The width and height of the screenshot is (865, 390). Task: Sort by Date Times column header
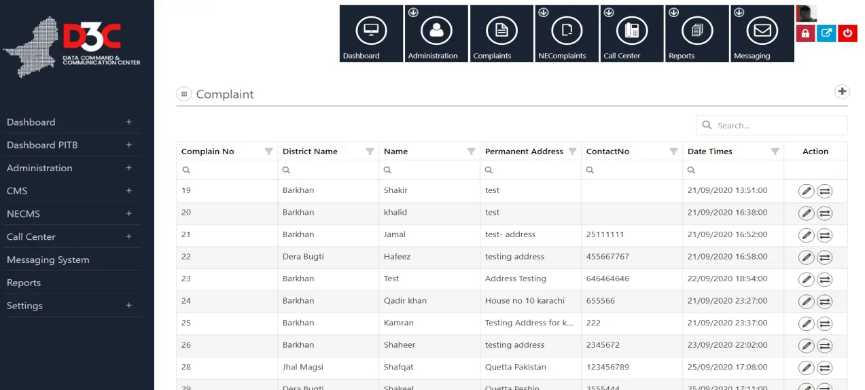[x=709, y=152]
